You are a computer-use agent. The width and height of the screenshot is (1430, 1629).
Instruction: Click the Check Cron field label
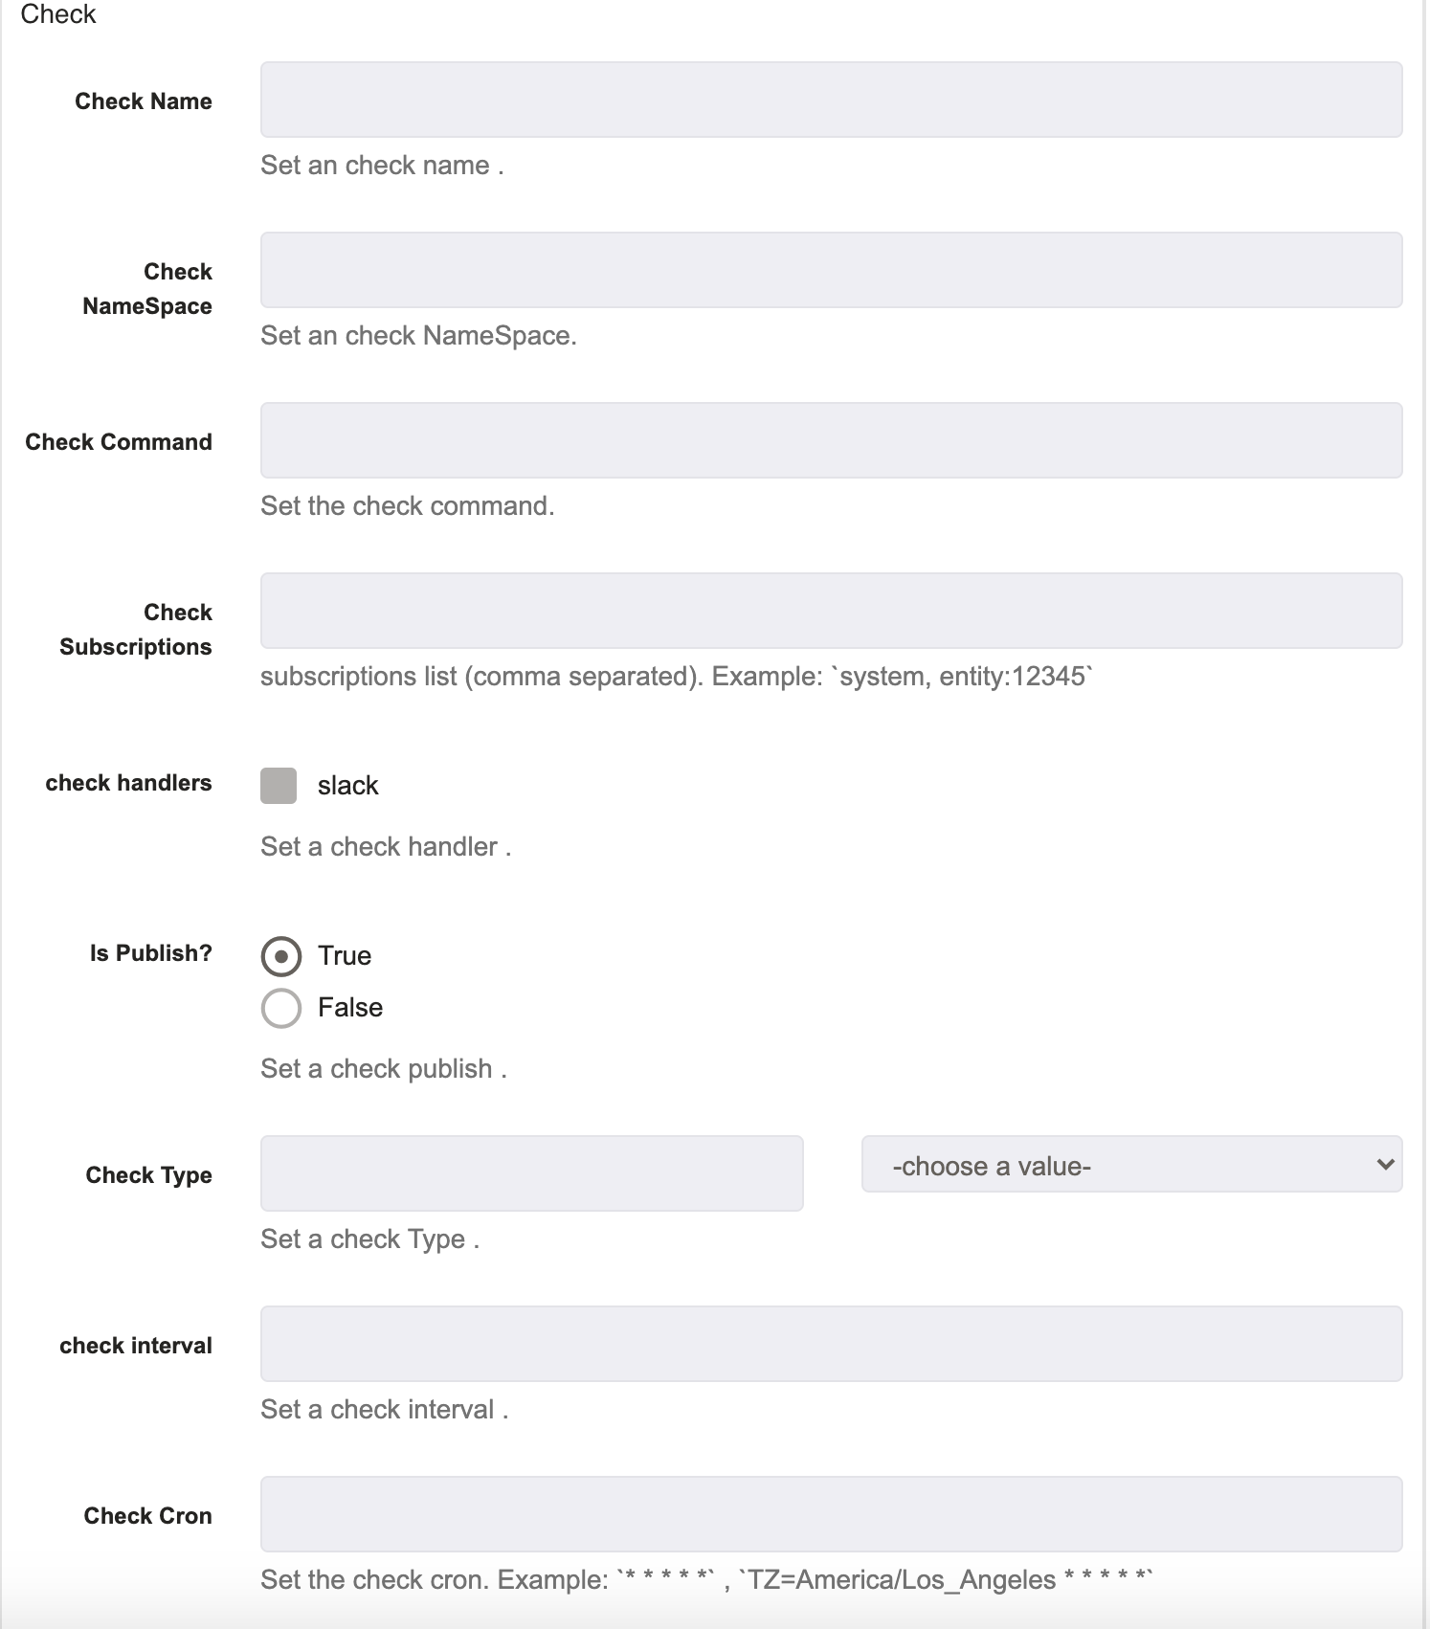pyautogui.click(x=148, y=1516)
